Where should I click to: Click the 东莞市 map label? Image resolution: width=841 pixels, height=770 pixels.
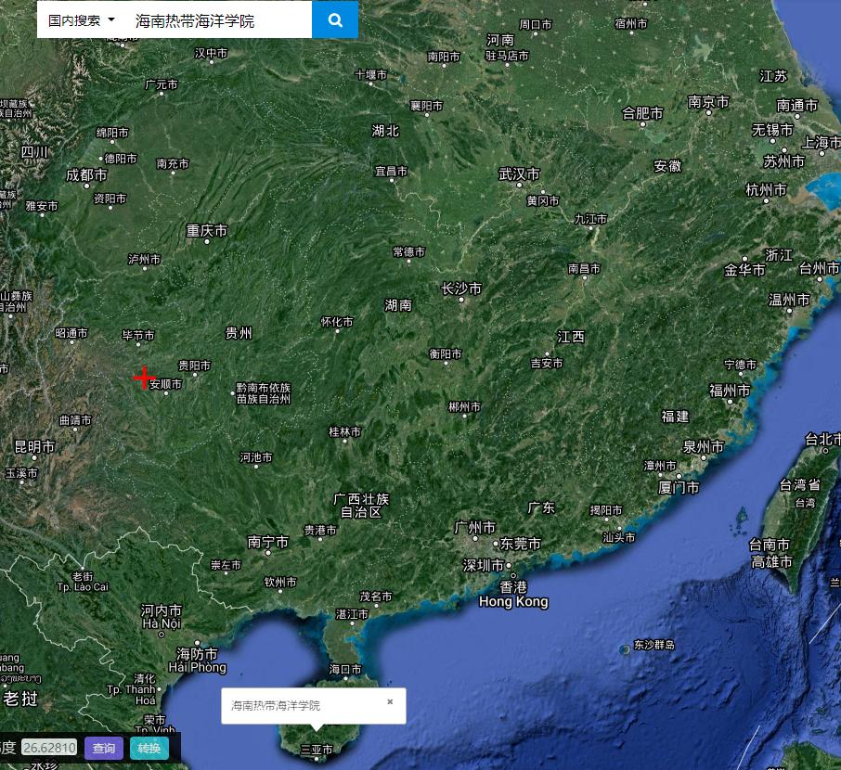click(520, 544)
